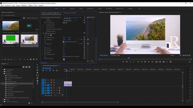Open the Маркеры menu
Screen dimensions: 193x108
point(24,5)
